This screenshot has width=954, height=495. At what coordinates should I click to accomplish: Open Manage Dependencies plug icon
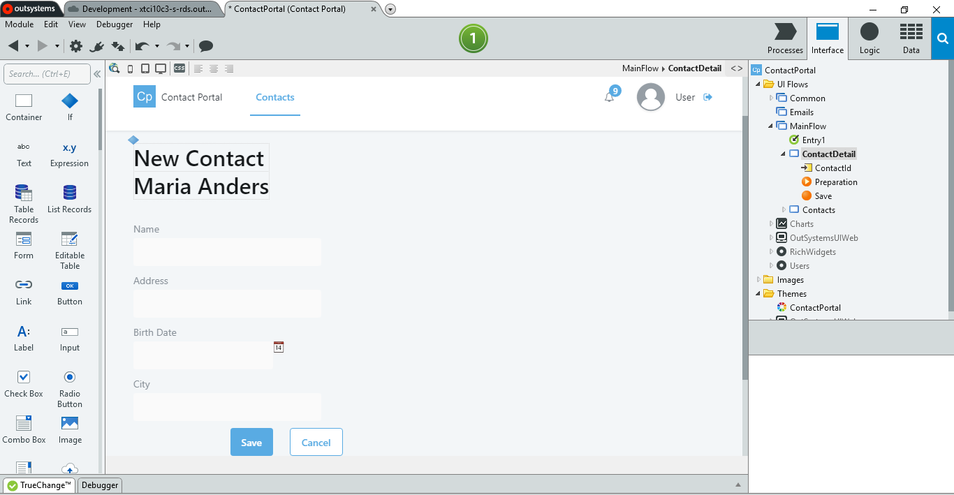click(97, 46)
